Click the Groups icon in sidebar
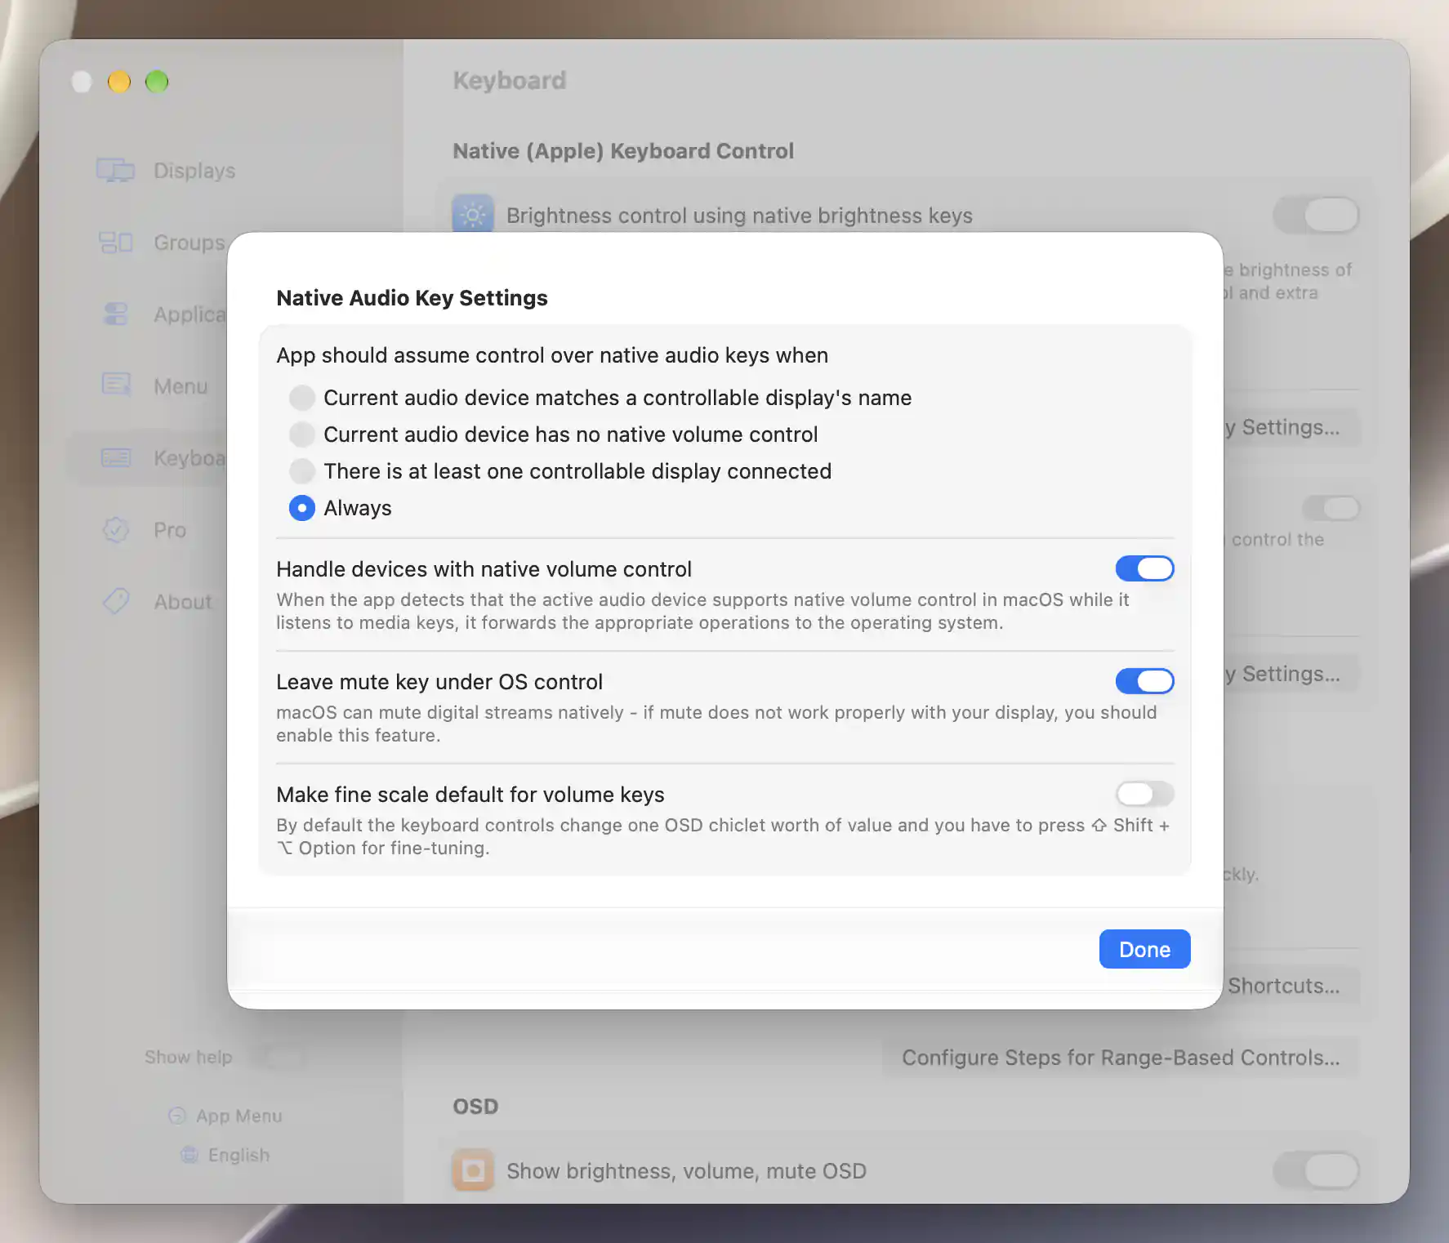The width and height of the screenshot is (1449, 1243). point(115,243)
